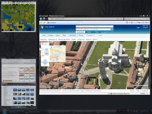Click the Windows Start orb
The height and width of the screenshot is (114, 152).
4,112
